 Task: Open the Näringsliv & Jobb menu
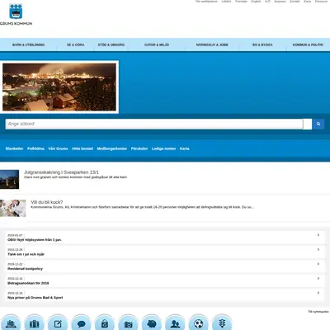(212, 45)
